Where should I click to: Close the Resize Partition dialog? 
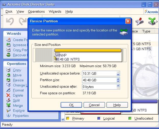click(128, 21)
